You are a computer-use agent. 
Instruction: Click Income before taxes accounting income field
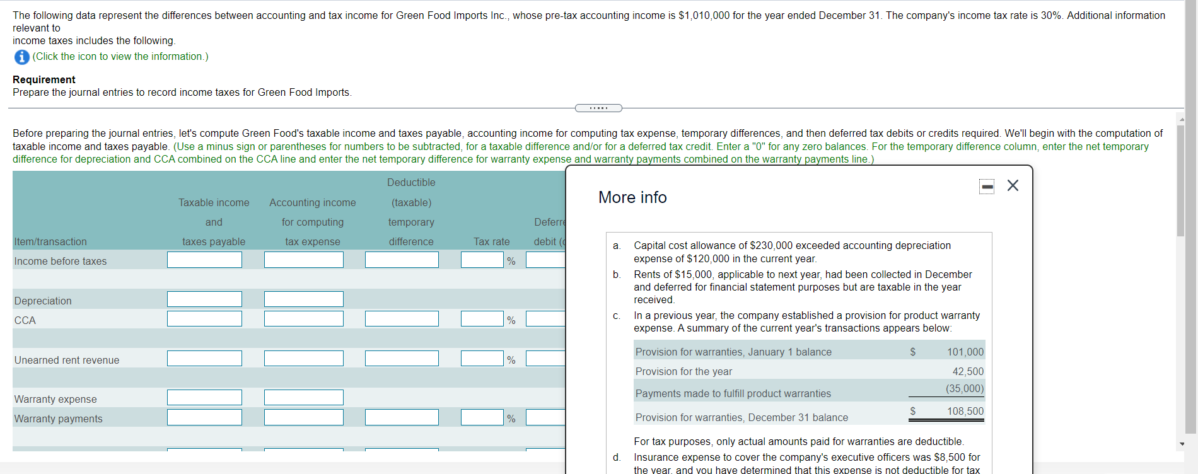[304, 260]
